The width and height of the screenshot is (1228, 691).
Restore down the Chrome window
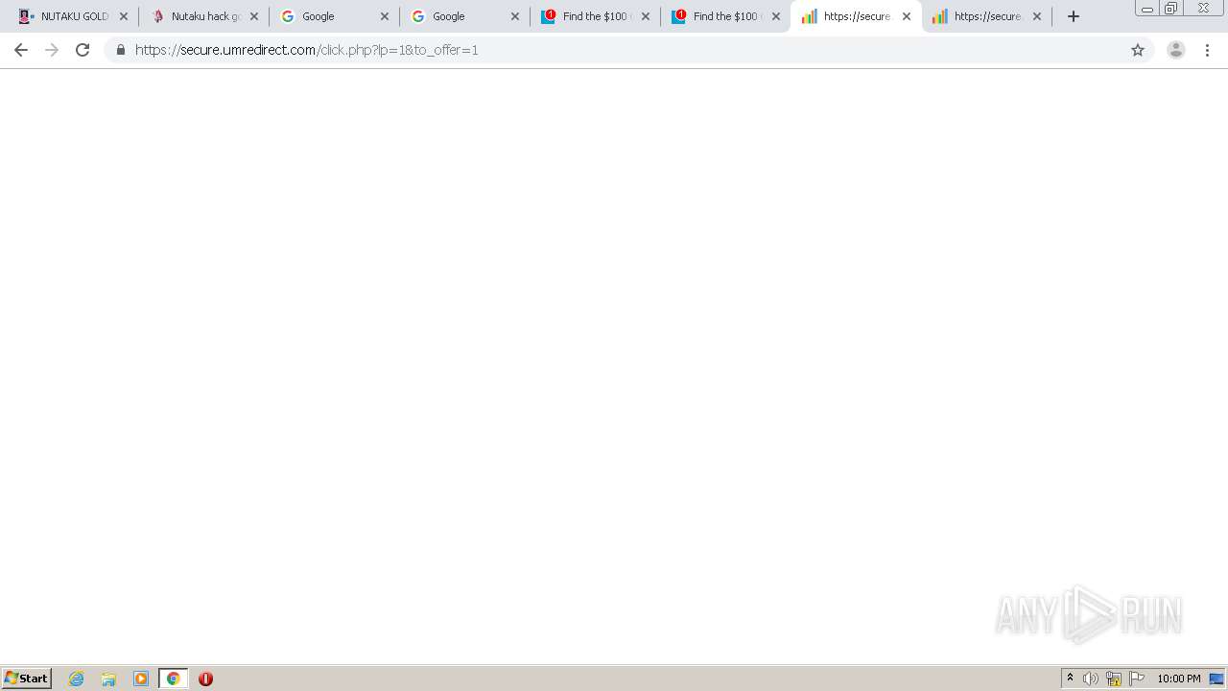(1171, 9)
